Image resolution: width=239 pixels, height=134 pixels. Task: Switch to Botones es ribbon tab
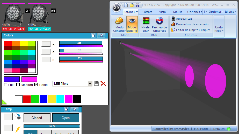(131, 12)
